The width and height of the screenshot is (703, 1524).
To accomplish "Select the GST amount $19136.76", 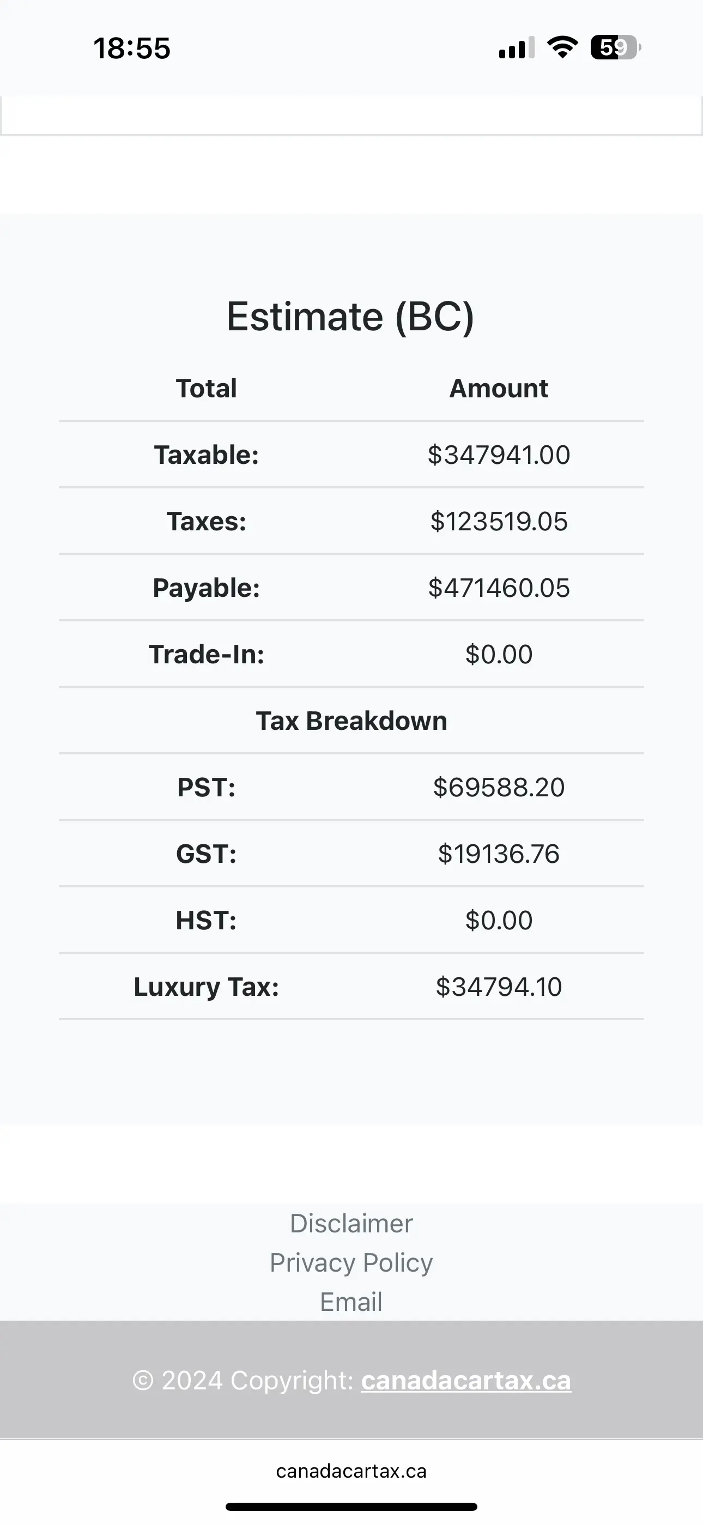I will click(x=498, y=854).
